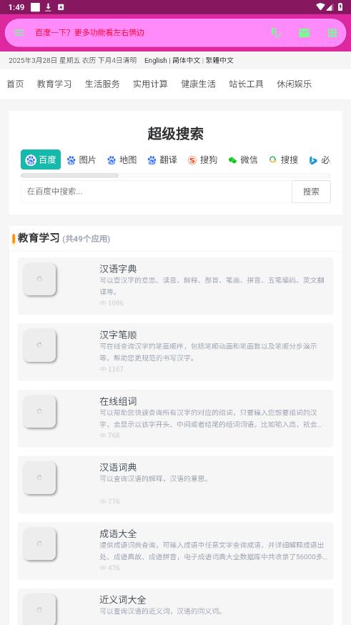This screenshot has width=351, height=625.
Task: Choose 地图 map search option
Action: point(122,160)
